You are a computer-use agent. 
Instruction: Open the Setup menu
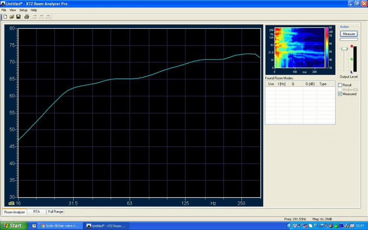pyautogui.click(x=23, y=10)
